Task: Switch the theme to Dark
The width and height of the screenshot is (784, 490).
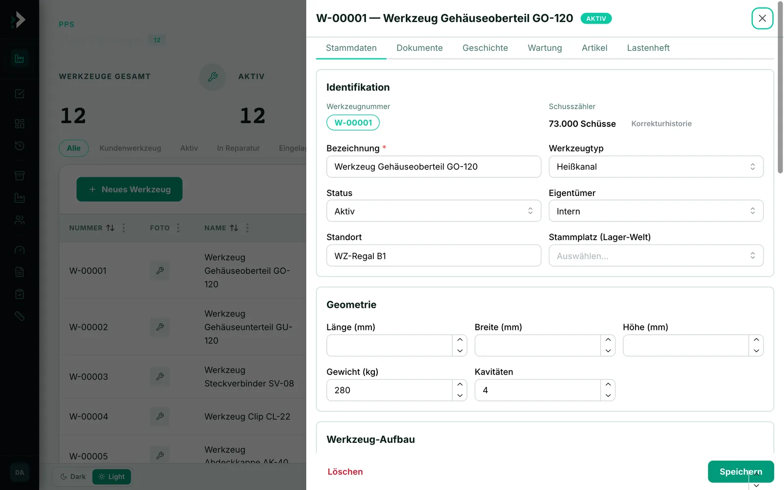Action: [73, 477]
